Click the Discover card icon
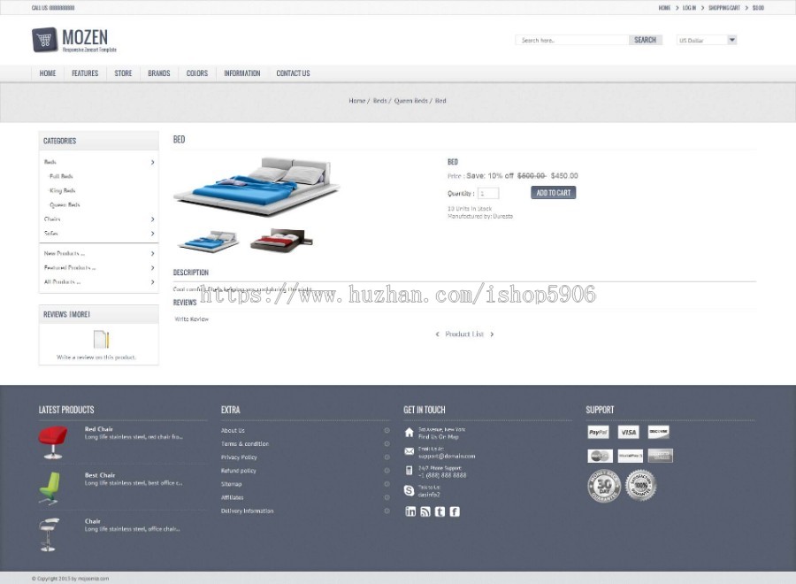The width and height of the screenshot is (796, 584). pyautogui.click(x=658, y=432)
